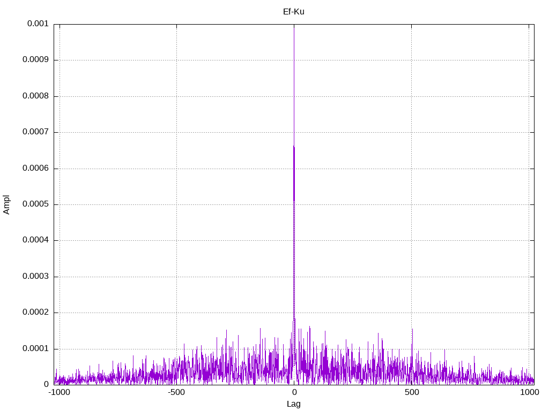Click the Ampl y-axis label
The image size is (549, 411).
(6, 204)
